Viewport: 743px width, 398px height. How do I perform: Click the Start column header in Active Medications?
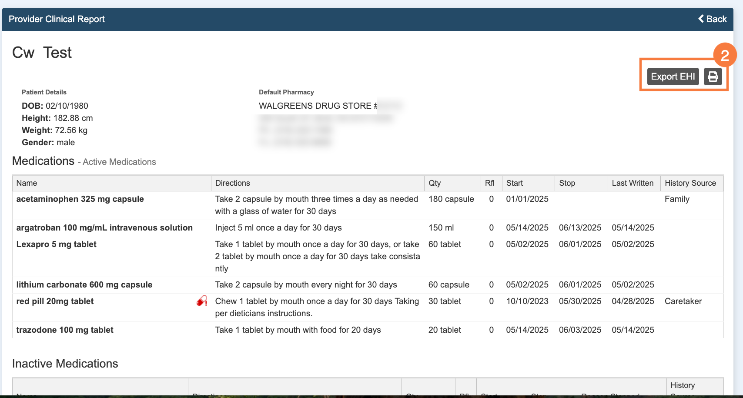click(x=514, y=183)
